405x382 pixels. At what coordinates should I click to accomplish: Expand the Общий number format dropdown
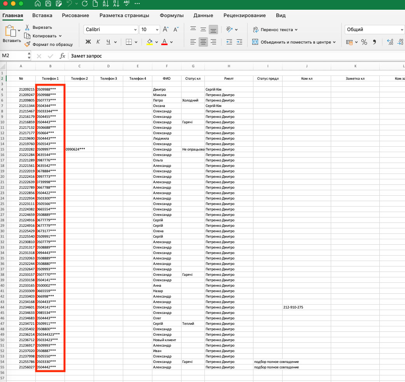point(402,30)
